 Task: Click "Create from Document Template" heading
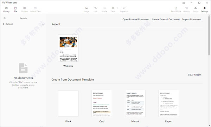coord(73,80)
